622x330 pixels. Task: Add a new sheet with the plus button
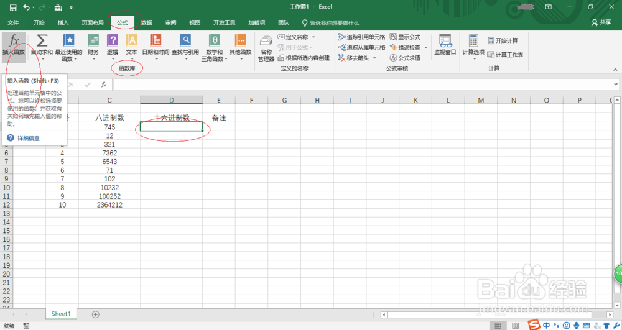(95, 314)
